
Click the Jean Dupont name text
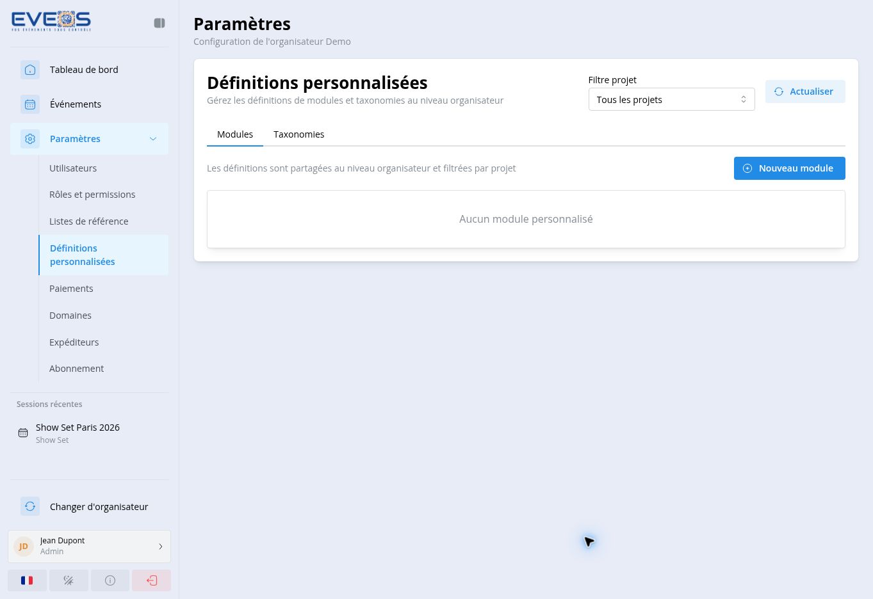[x=62, y=541]
